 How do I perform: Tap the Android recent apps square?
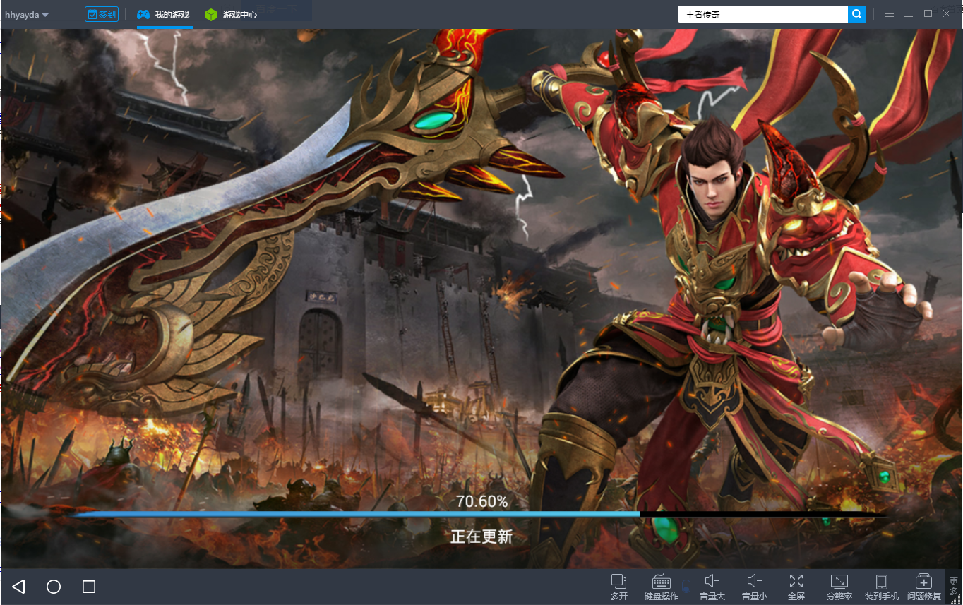coord(89,587)
